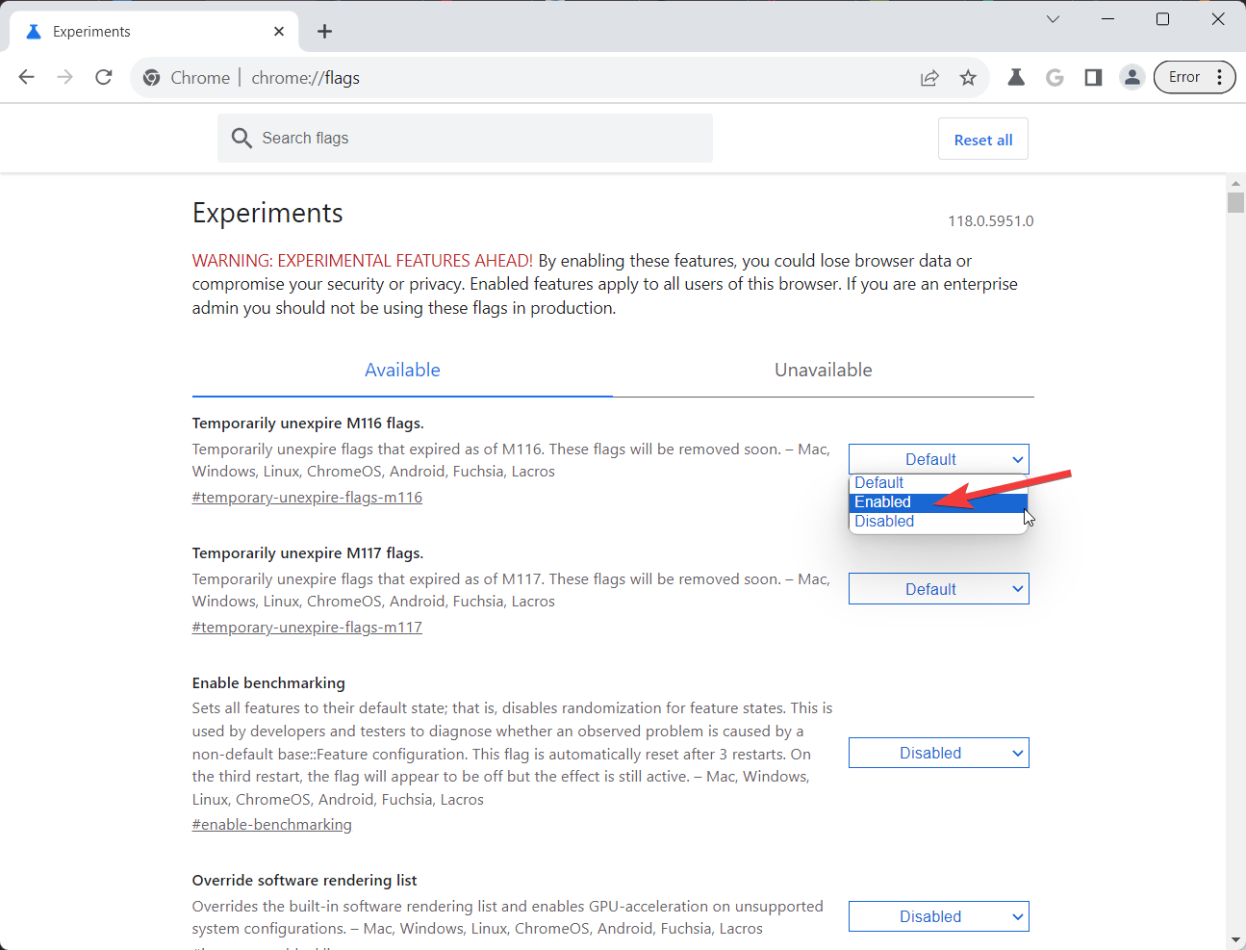Open Override software rendering list dropdown

pyautogui.click(x=939, y=916)
